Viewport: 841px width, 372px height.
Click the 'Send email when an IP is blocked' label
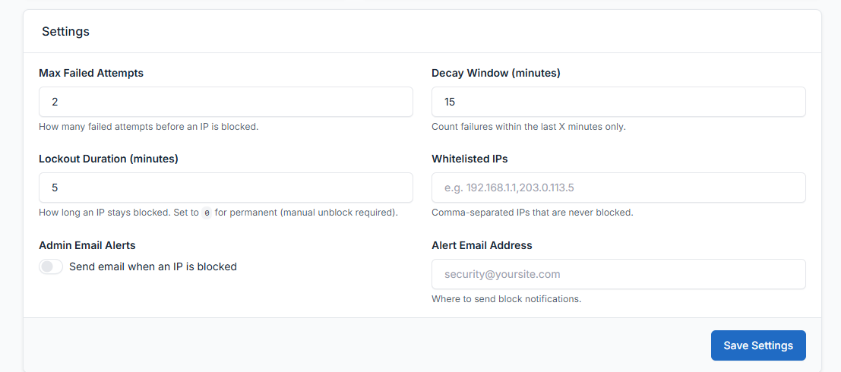coord(153,266)
